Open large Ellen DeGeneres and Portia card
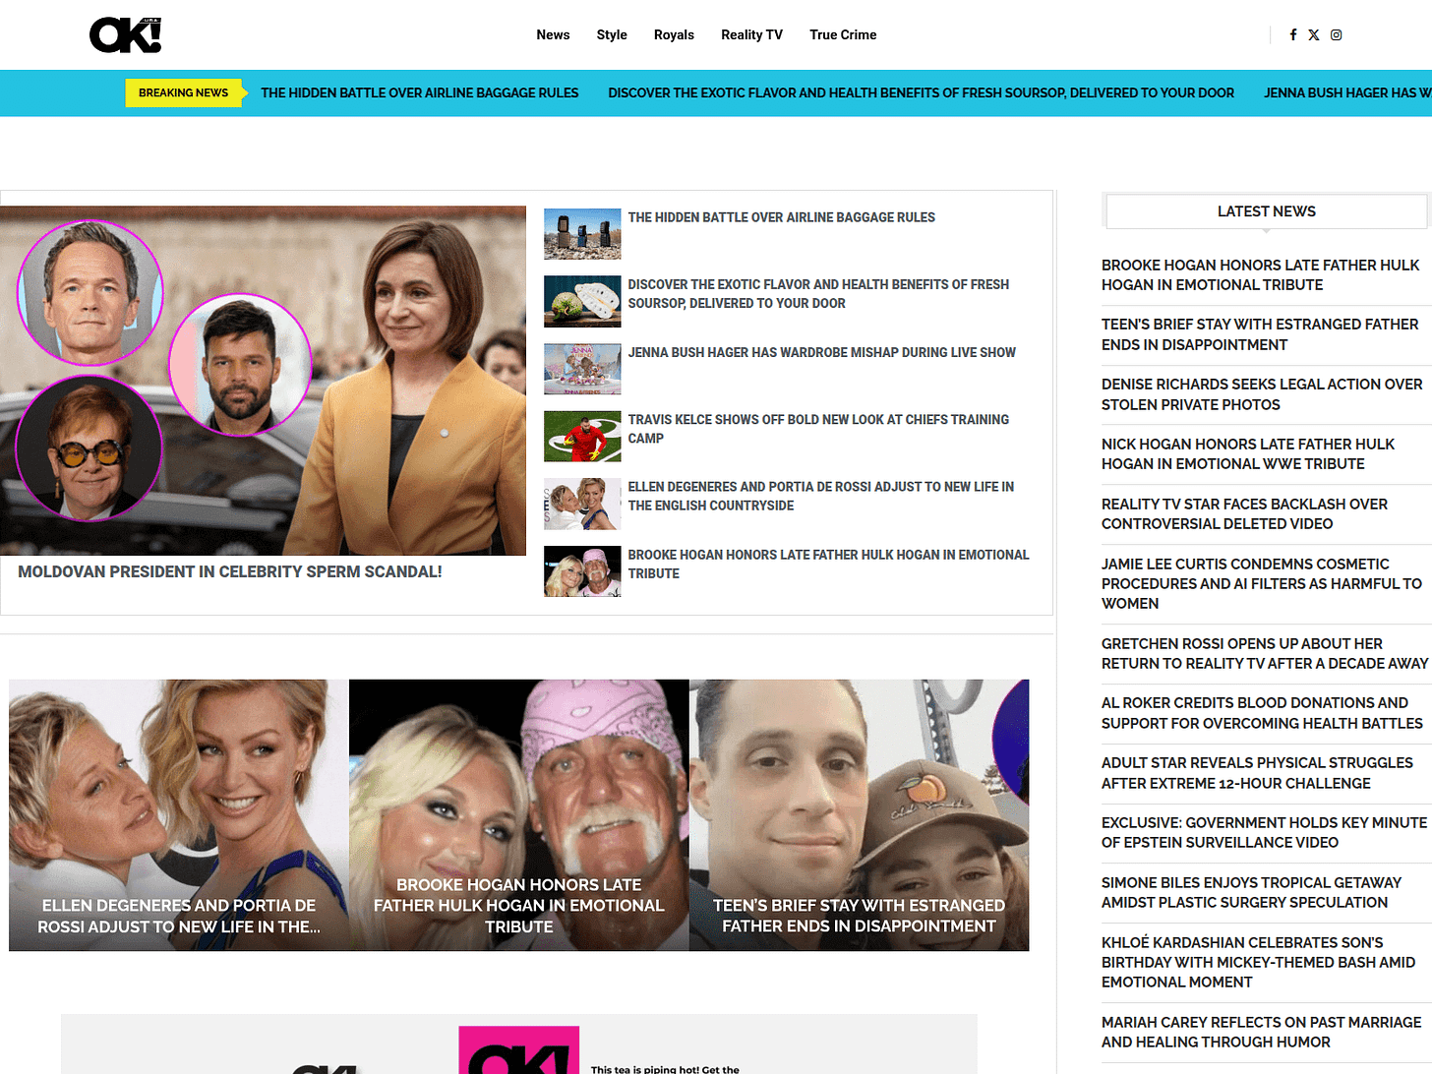The width and height of the screenshot is (1432, 1074). 178,815
